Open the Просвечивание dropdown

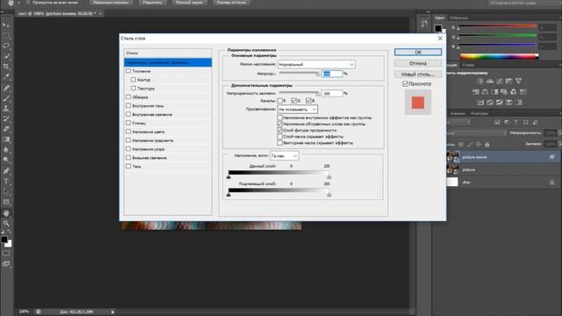point(298,109)
